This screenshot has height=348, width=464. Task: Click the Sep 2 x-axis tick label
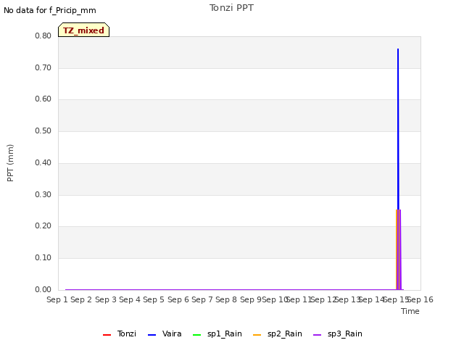[x=81, y=299]
